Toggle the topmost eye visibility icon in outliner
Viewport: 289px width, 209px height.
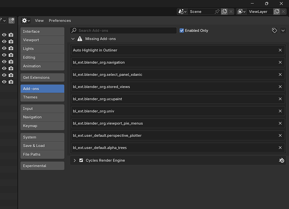point(4,35)
